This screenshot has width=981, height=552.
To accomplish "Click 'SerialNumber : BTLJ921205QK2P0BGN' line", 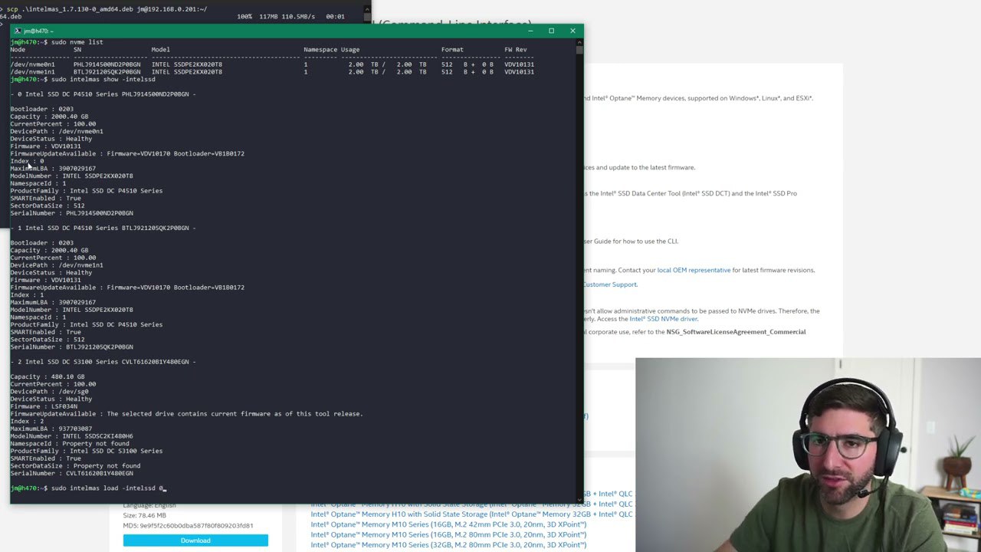I will coord(71,347).
